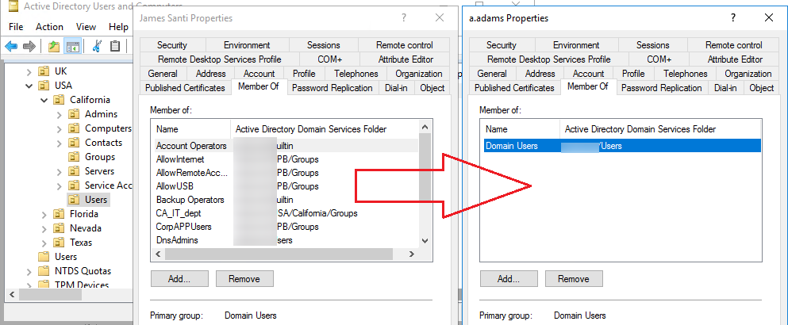Select Domain Users row in a.adams list
Screen dimensions: 788x325
[621, 146]
